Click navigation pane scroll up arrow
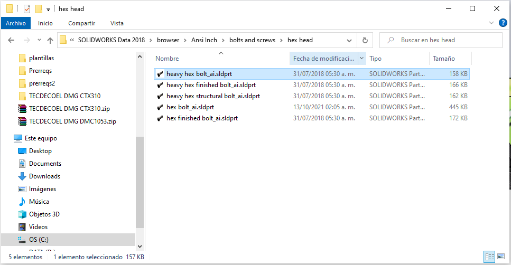The width and height of the screenshot is (511, 265). coord(140,56)
